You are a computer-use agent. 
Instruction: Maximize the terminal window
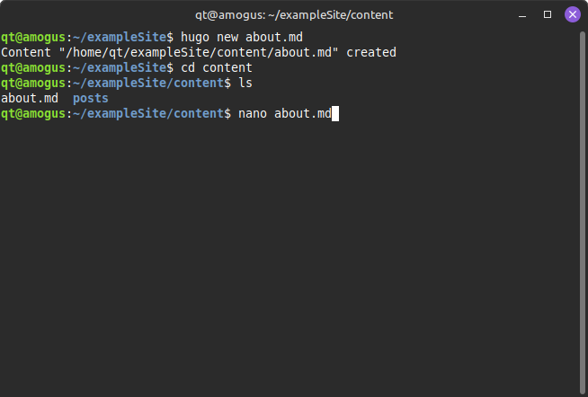coord(548,14)
